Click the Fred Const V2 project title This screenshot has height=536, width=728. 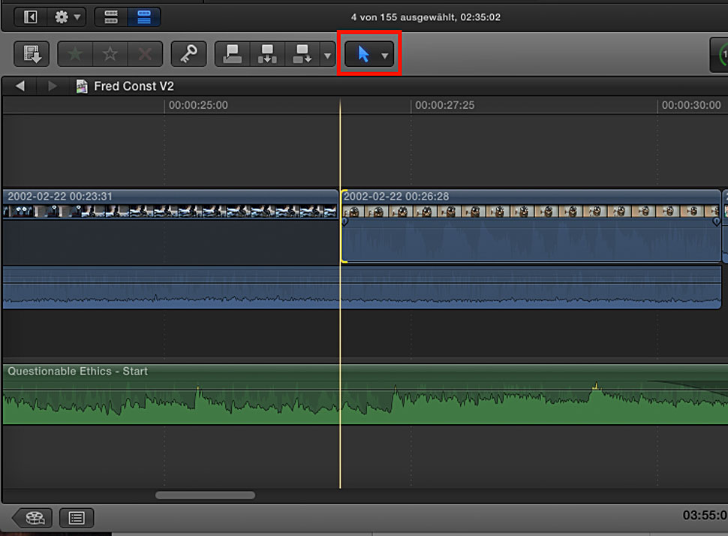click(x=133, y=86)
